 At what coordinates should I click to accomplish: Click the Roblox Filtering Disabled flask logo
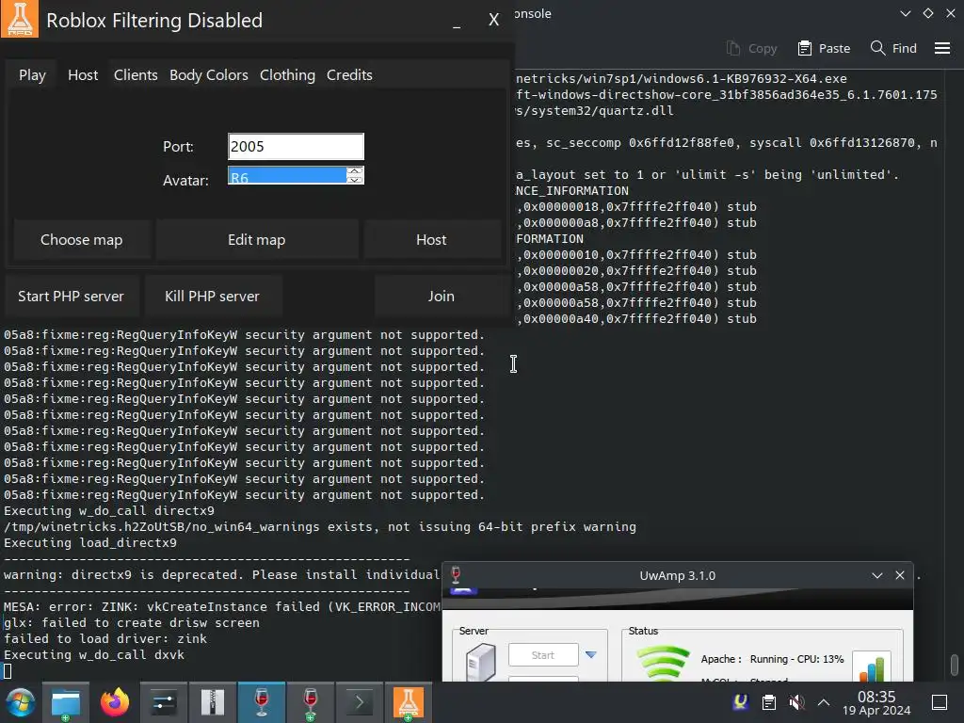tap(20, 19)
